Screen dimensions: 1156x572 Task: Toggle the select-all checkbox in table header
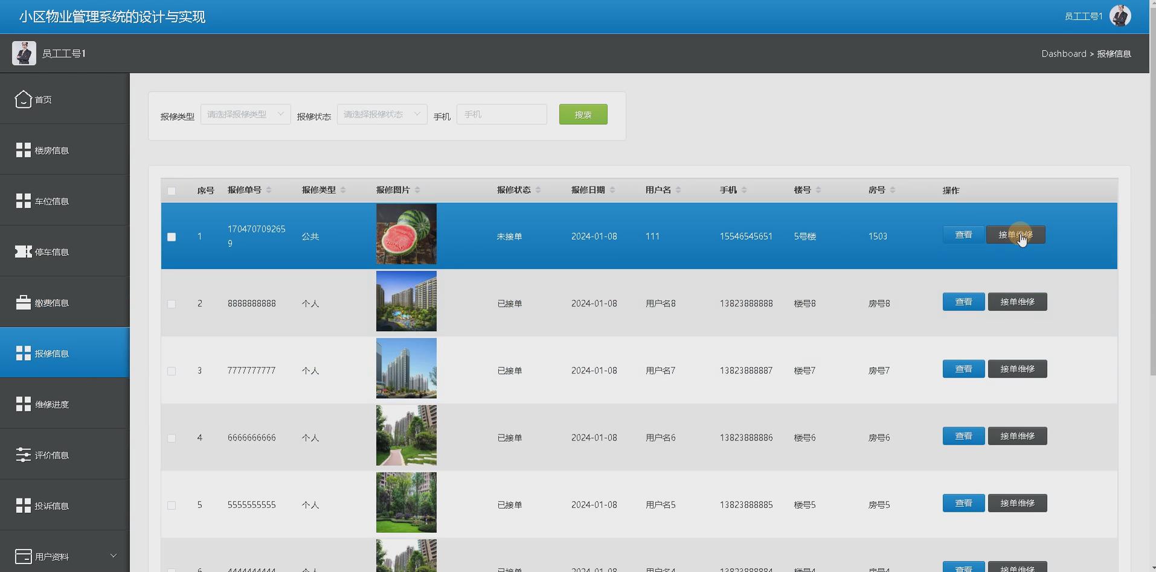pyautogui.click(x=172, y=191)
